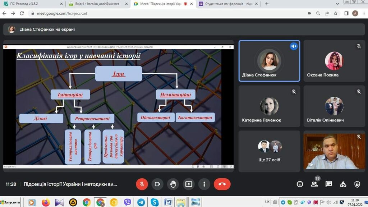Unmute the microphone in the call bar
This screenshot has height=207, width=368.
pyautogui.click(x=142, y=184)
